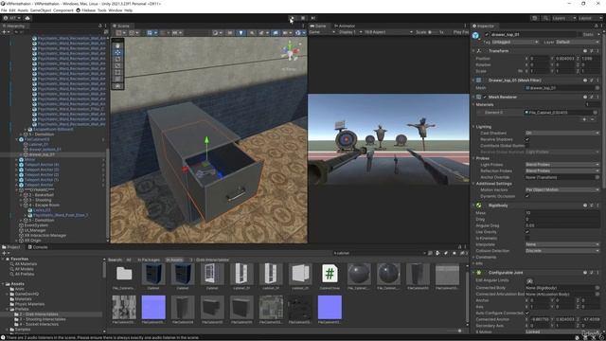Image resolution: width=606 pixels, height=341 pixels.
Task: Select the Rotate tool in scene overlay
Action: coord(117,59)
